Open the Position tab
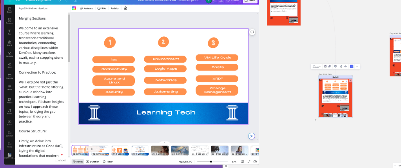The image size is (401, 168). point(115,8)
